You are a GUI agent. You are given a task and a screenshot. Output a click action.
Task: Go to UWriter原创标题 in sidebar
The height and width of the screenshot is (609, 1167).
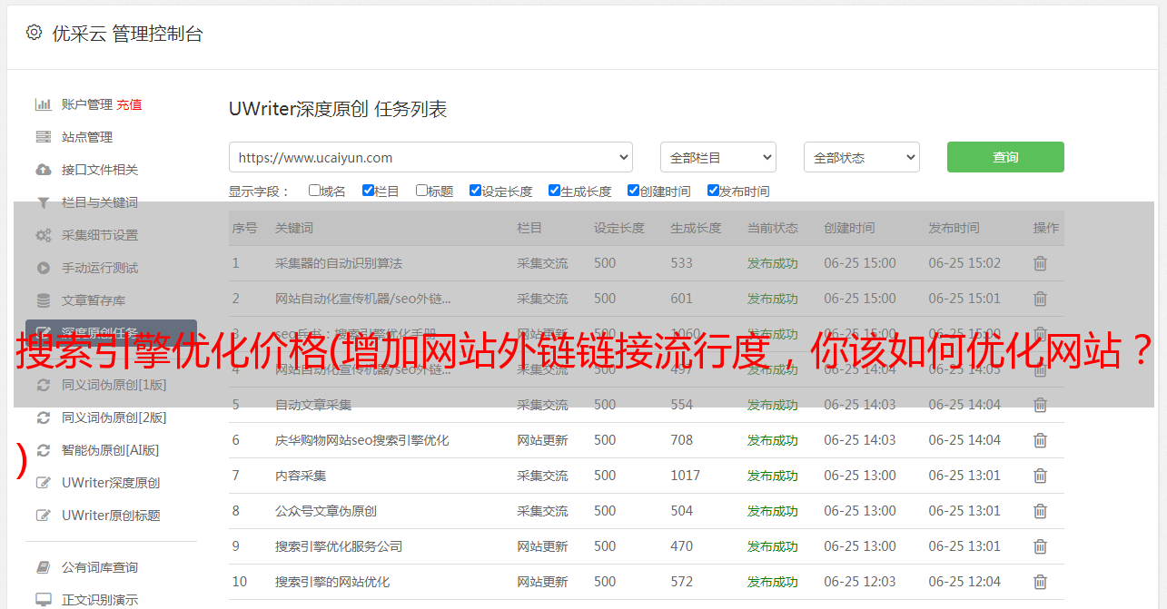point(111,516)
